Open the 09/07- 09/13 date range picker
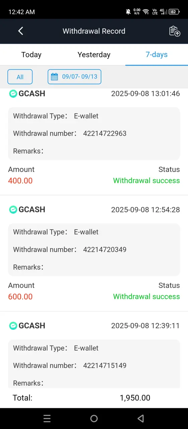The height and width of the screenshot is (429, 188). pos(74,77)
